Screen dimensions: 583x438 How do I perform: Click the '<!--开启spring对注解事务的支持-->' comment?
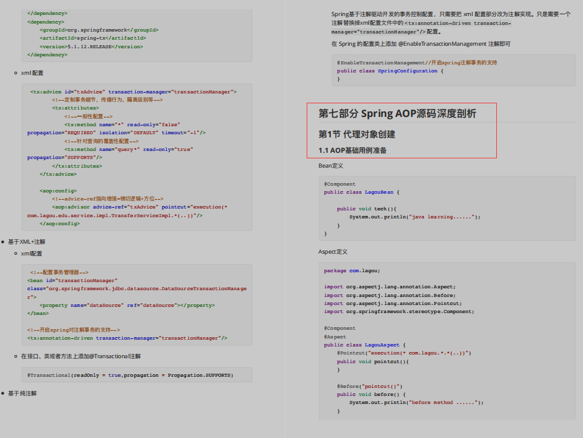coord(74,330)
